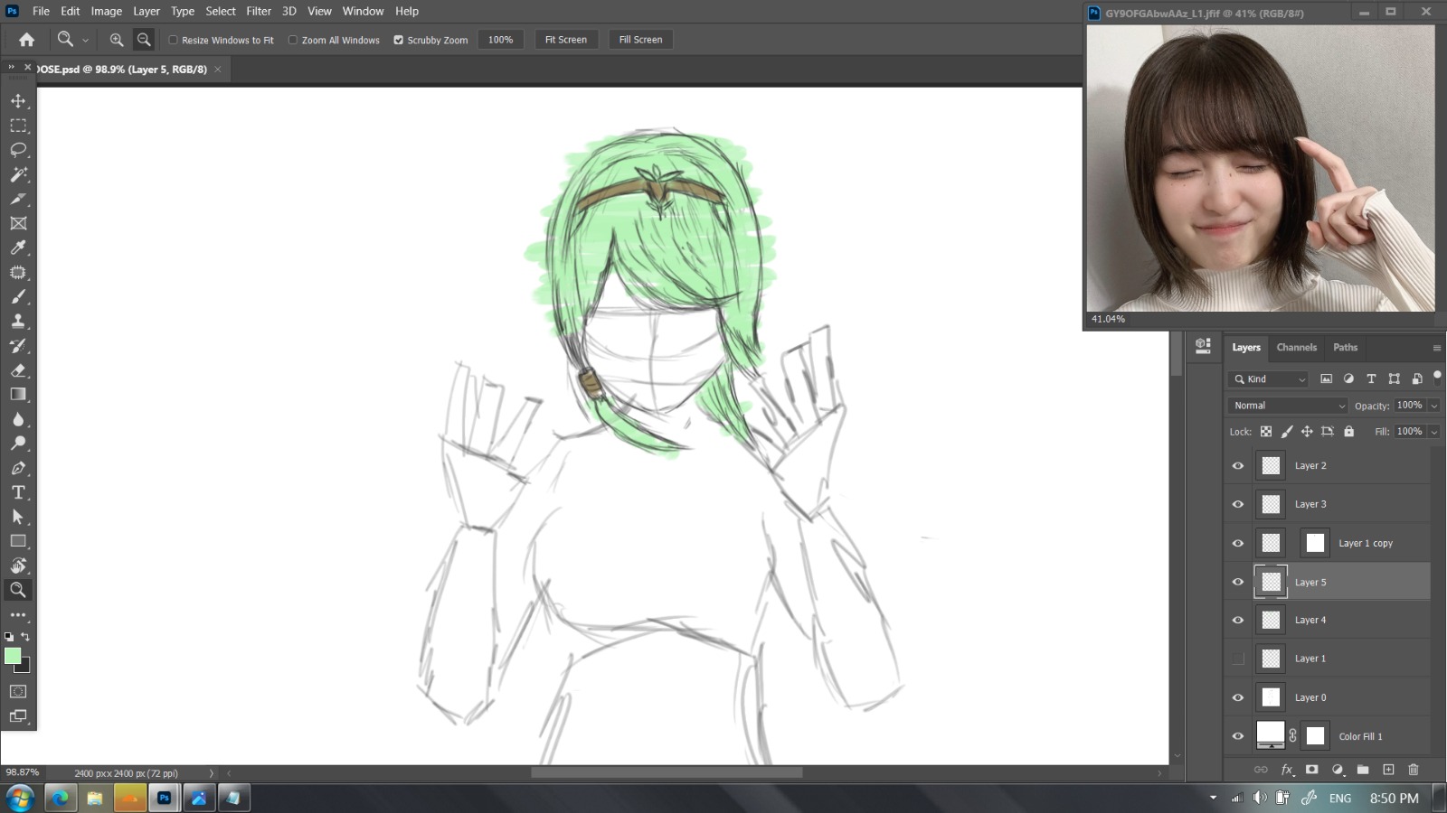
Task: Create a new layer icon
Action: [x=1388, y=770]
